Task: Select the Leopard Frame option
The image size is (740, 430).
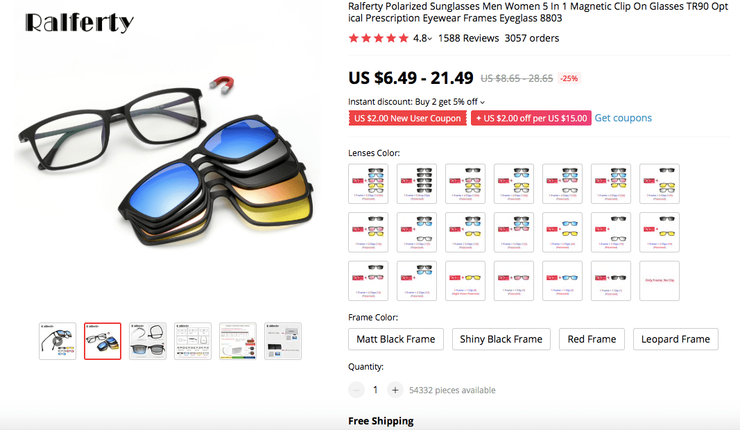Action: (675, 339)
